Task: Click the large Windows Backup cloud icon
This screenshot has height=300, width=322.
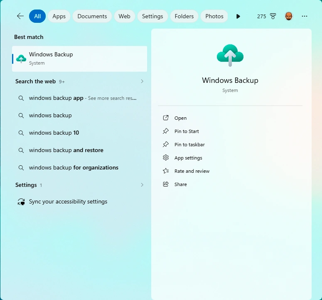Action: tap(230, 55)
